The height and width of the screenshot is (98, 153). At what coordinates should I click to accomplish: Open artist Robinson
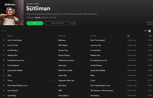(x=62, y=40)
